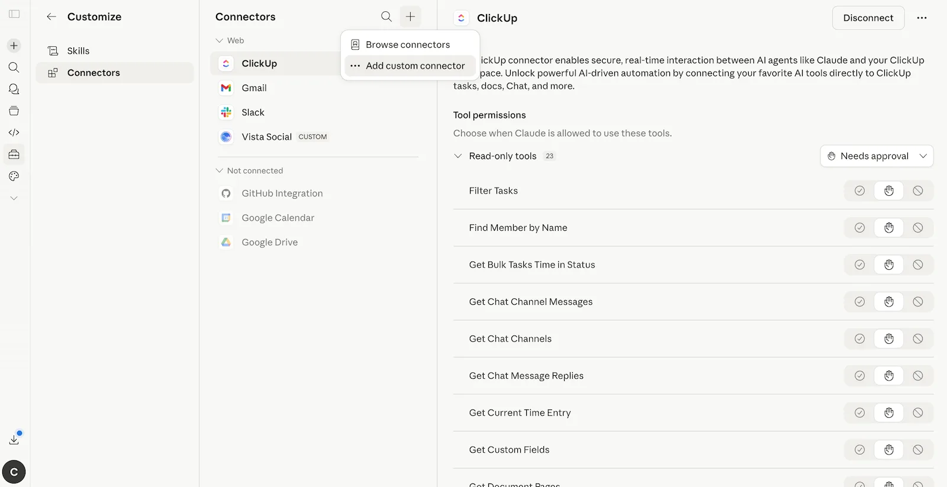Screen dimensions: 947x487
Task: Block Get Current Time Entry
Action: tap(917, 412)
